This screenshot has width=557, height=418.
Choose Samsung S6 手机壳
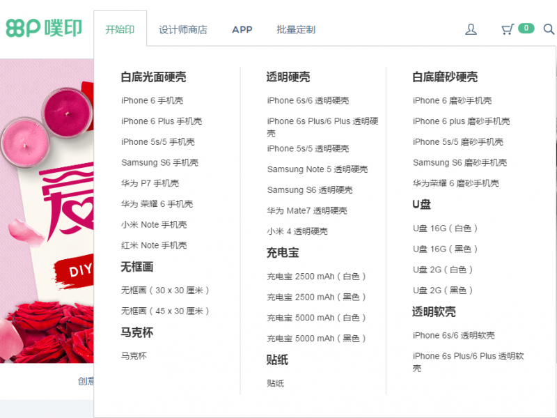160,162
